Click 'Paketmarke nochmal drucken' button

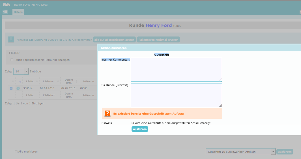(158, 40)
